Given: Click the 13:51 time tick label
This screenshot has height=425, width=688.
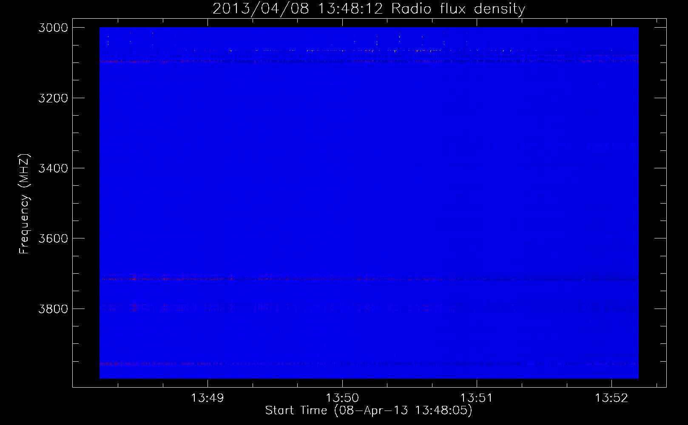Looking at the screenshot, I should (x=477, y=398).
